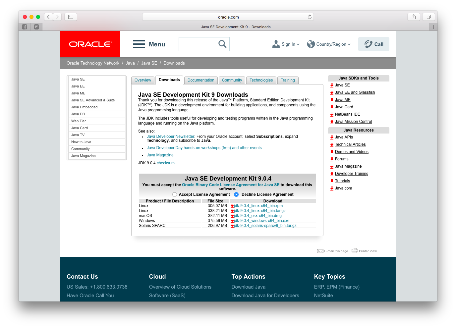Toggle the Safari sidebar button

coord(71,17)
